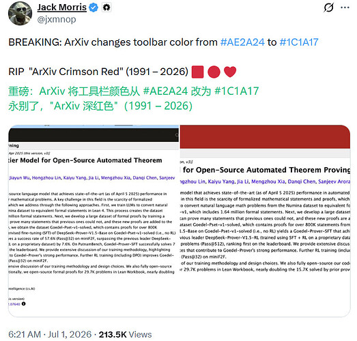Click the @jxmnop handle
Viewport: 357px width, 341px height.
pyautogui.click(x=57, y=19)
